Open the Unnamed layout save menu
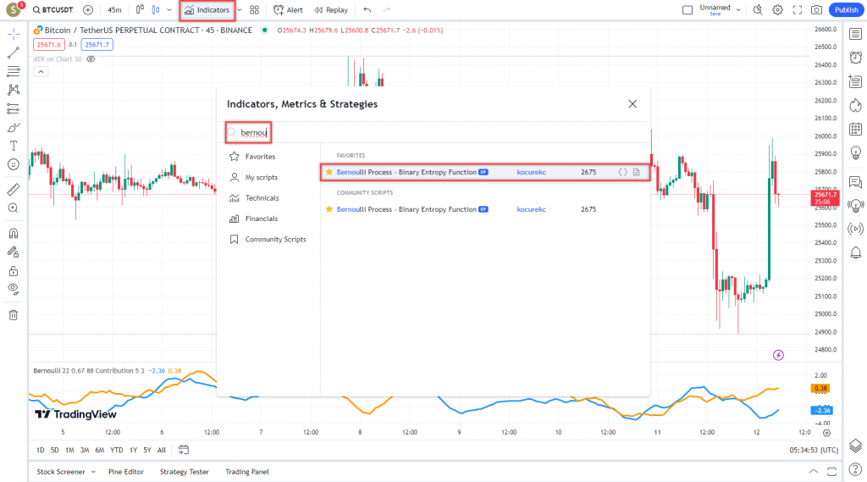This screenshot has height=482, width=867. coord(715,10)
